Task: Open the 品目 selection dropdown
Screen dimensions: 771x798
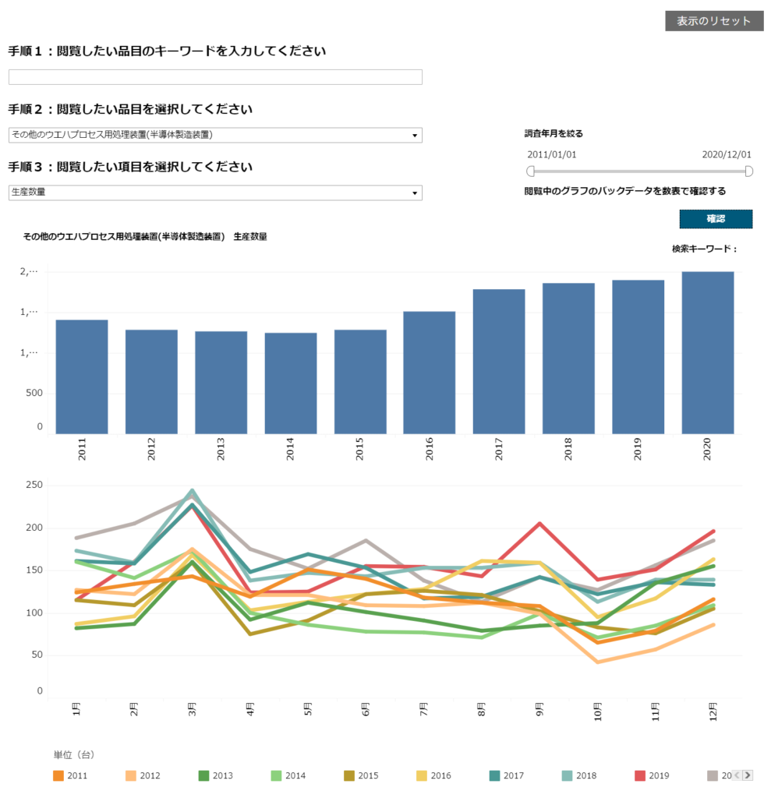Action: [x=215, y=135]
